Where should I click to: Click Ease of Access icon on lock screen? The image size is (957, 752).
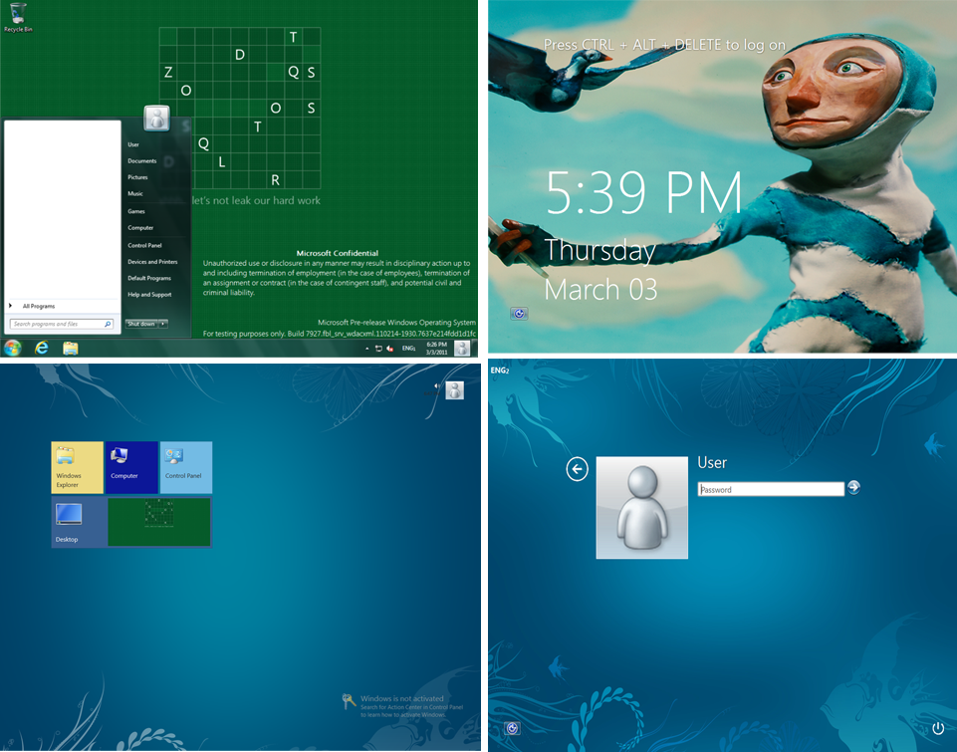tap(519, 314)
